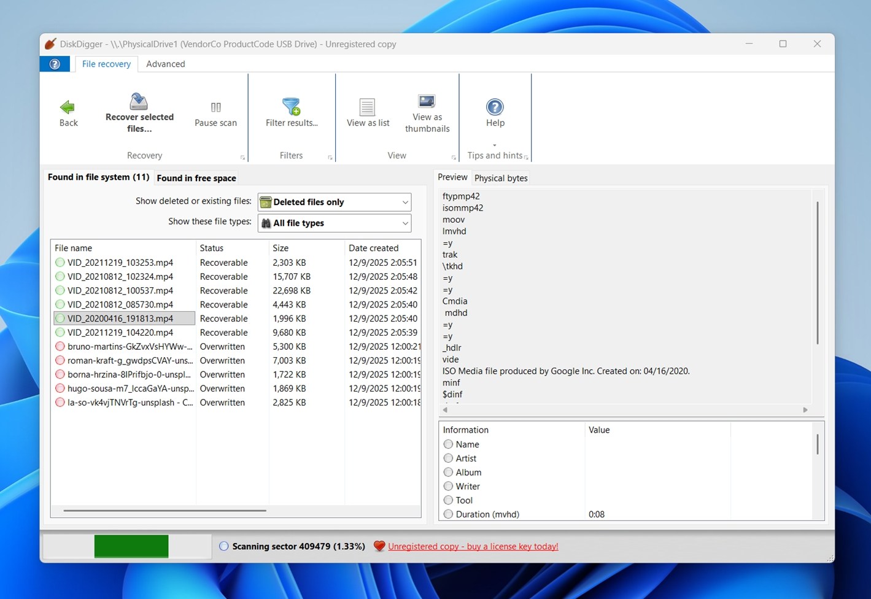The image size is (871, 599).
Task: Open Help via the question mark icon
Action: point(494,107)
